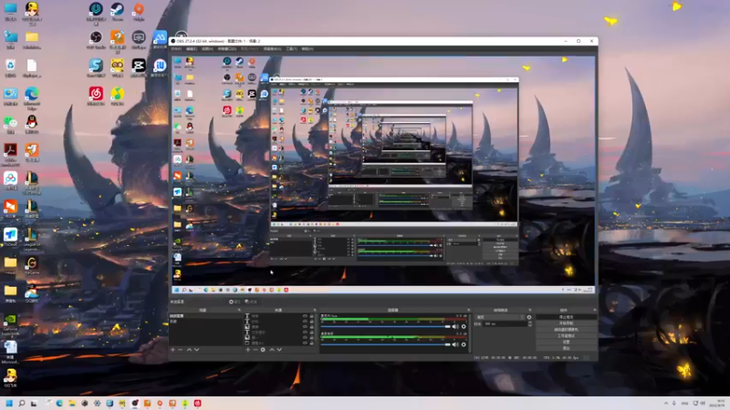Open the QQ penguin desktop icon
The height and width of the screenshot is (410, 730).
point(32,122)
